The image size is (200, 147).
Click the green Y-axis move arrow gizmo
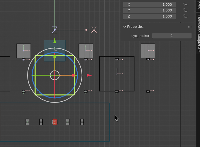coord(55,41)
